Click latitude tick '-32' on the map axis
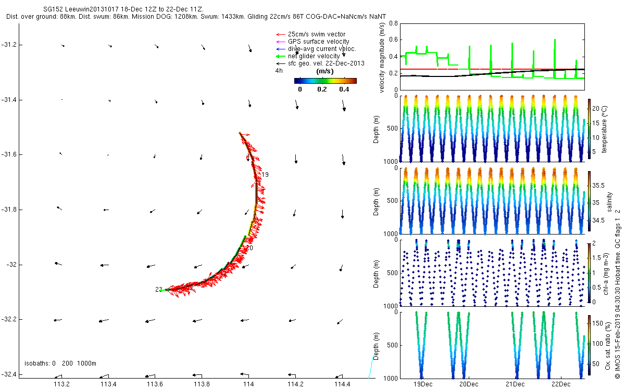Viewport: 625px width, 390px height. pyautogui.click(x=11, y=264)
